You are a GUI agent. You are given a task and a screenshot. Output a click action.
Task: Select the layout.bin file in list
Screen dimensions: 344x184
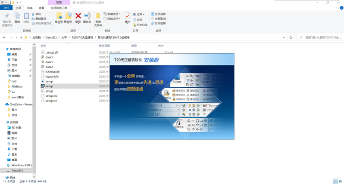click(x=52, y=77)
